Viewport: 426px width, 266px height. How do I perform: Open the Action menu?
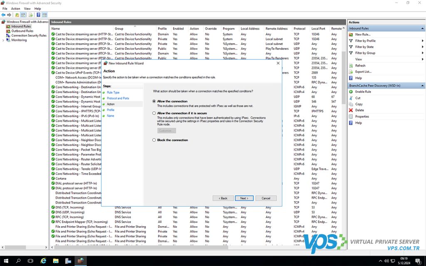pyautogui.click(x=15, y=9)
